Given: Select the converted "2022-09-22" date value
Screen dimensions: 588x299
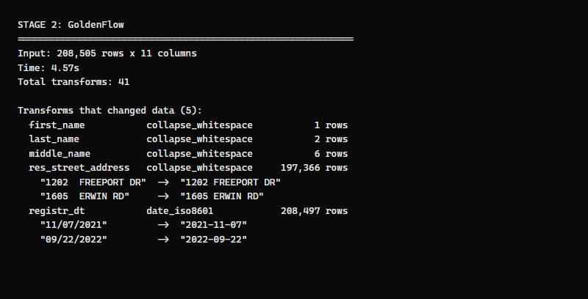Looking at the screenshot, I should [213, 239].
